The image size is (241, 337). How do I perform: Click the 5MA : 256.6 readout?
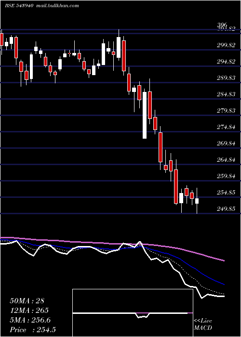pos(30,320)
